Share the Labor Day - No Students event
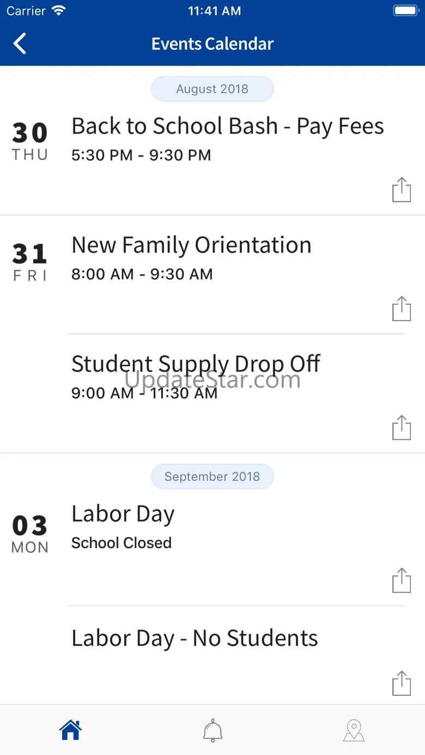 (x=402, y=683)
